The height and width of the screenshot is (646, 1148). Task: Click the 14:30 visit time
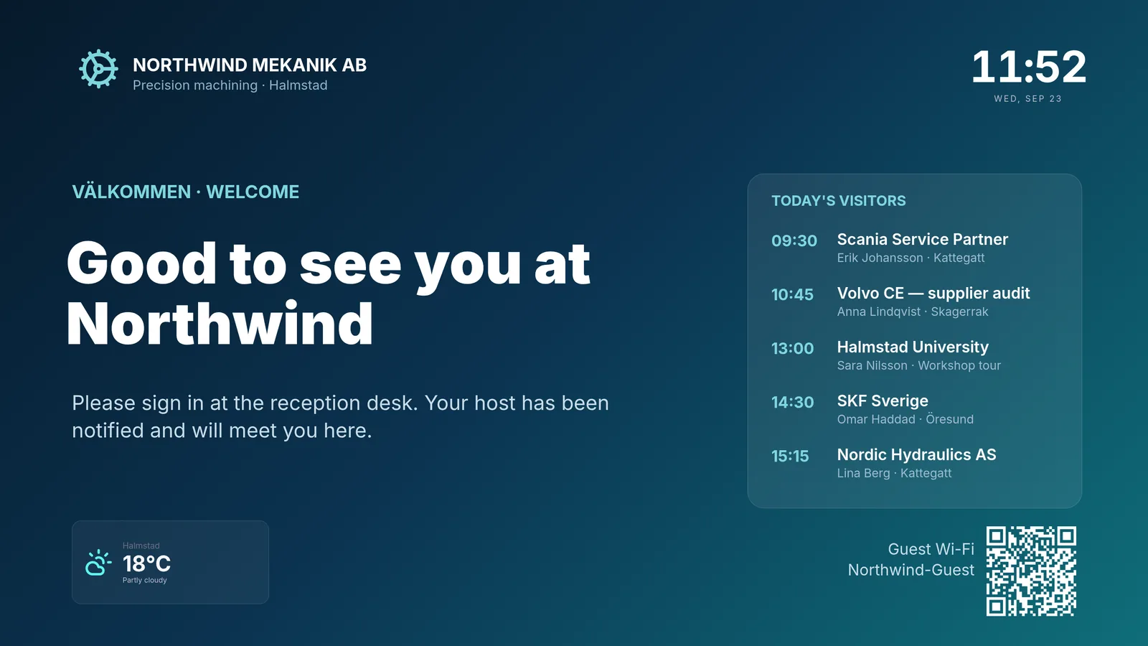(x=793, y=403)
